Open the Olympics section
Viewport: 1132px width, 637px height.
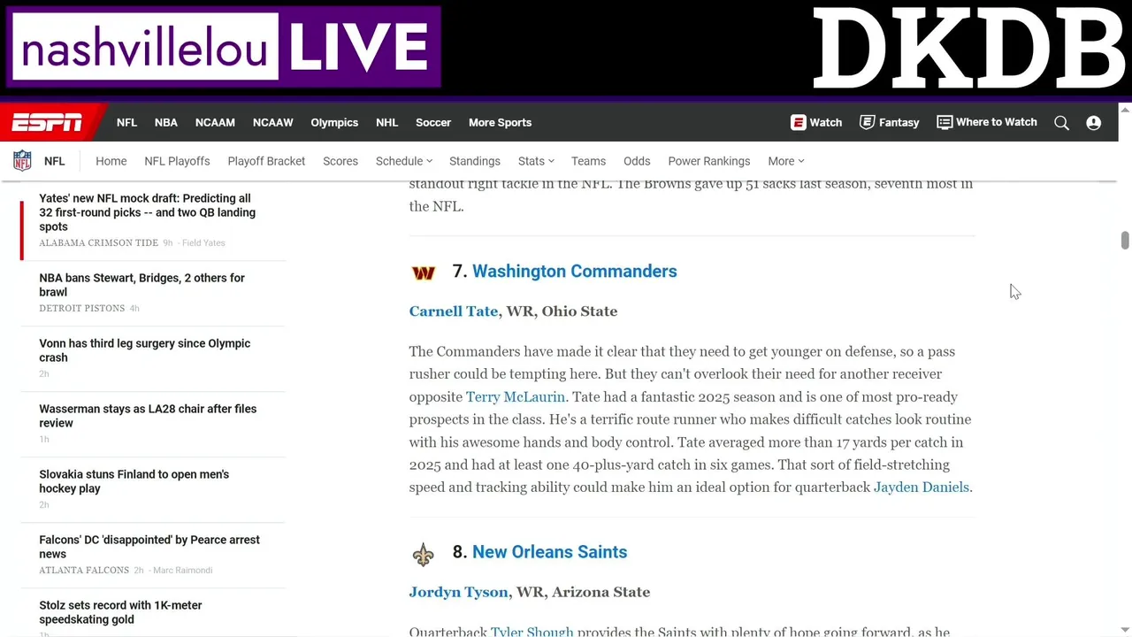[334, 122]
